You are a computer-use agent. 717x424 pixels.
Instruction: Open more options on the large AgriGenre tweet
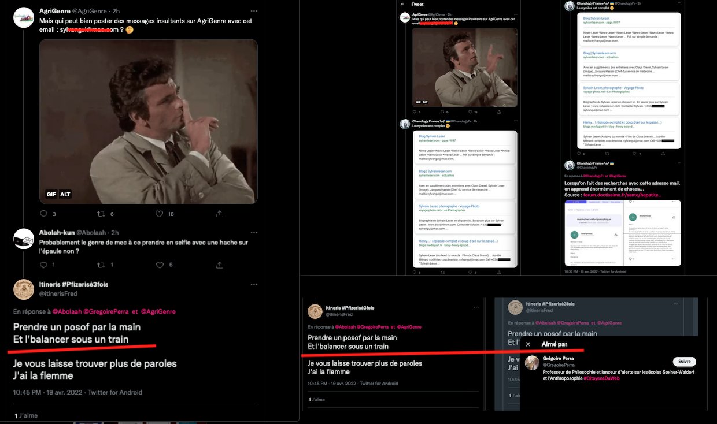(x=254, y=11)
